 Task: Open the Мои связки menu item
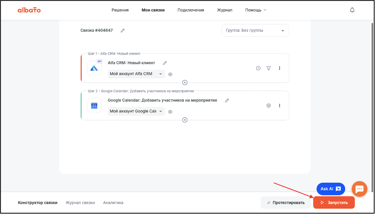(x=153, y=10)
